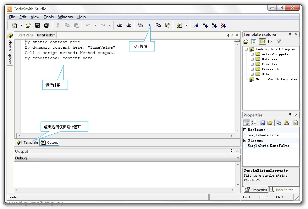Viewport: 308px width, 209px height.
Task: Click the curly braces icon in Template Explorer
Action: click(x=270, y=41)
